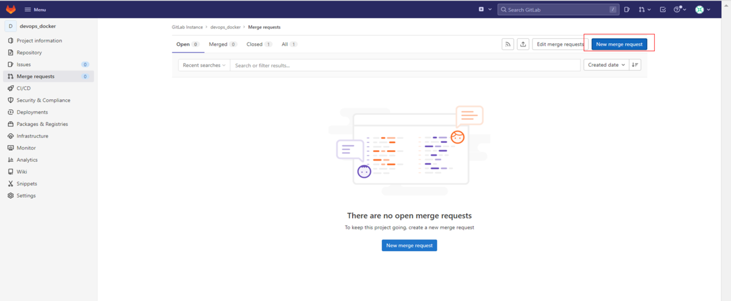This screenshot has width=731, height=301.
Task: Expand the Created date sort dropdown
Action: 606,65
